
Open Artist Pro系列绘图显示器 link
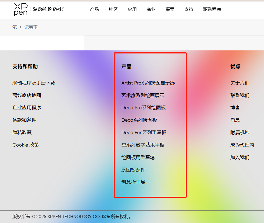148,83
